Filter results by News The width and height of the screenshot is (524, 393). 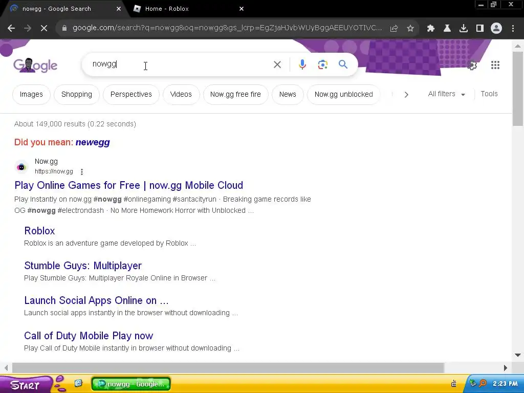(x=288, y=95)
